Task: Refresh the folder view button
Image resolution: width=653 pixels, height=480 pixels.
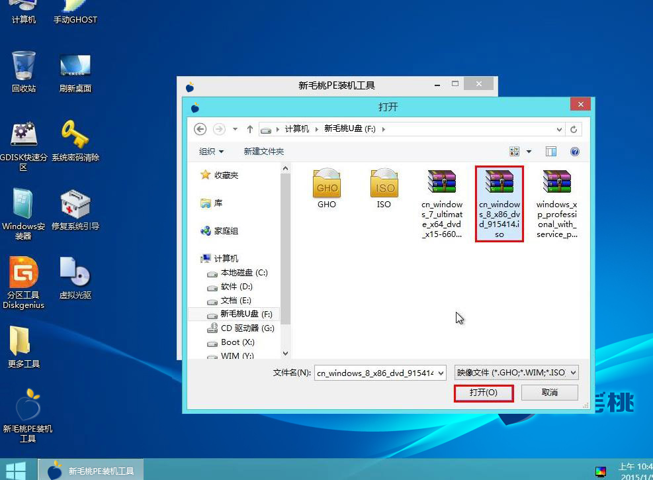Action: [574, 129]
